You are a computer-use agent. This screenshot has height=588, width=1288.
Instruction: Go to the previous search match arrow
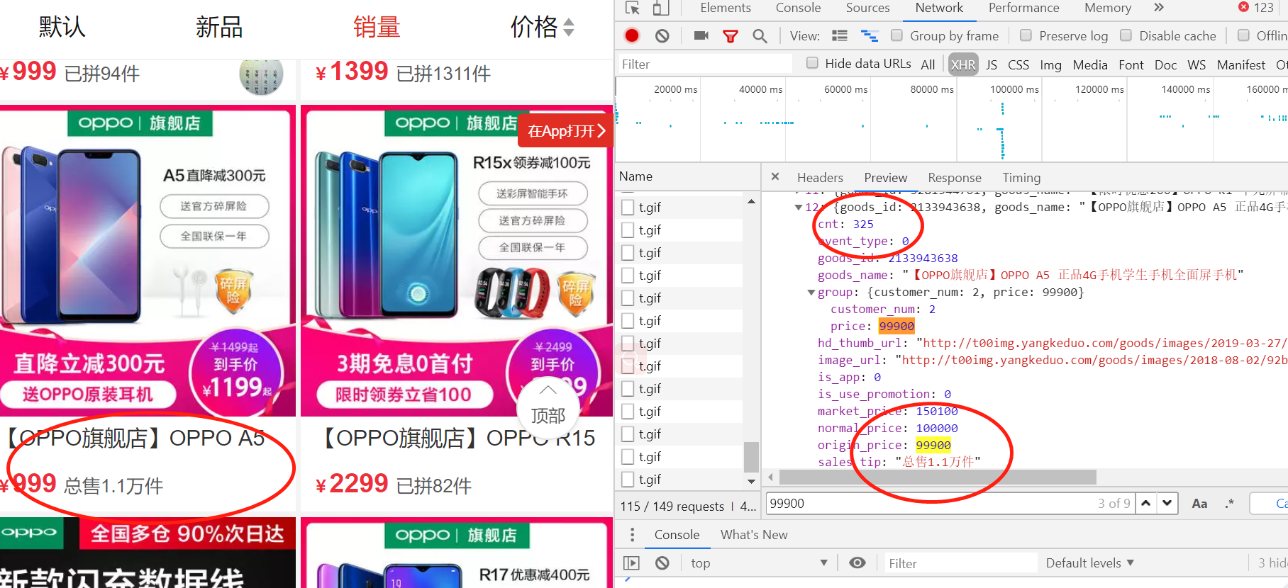coord(1146,503)
